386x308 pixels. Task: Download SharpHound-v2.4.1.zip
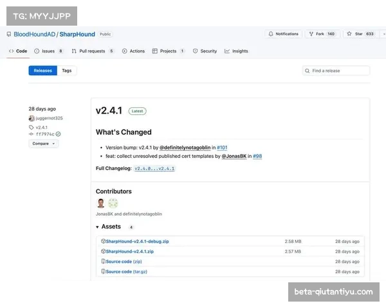129,252
